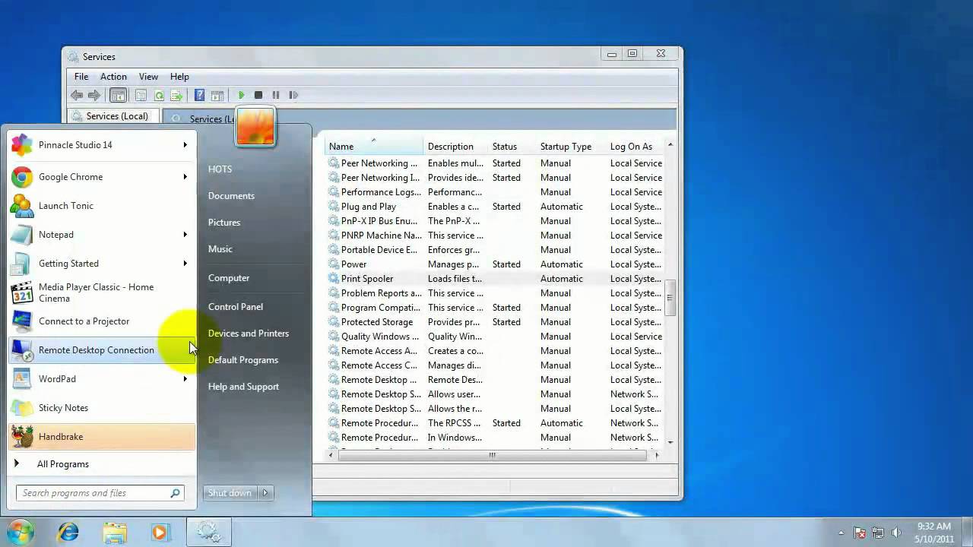Viewport: 973px width, 547px height.
Task: Click the Windows Start orb
Action: coord(21,531)
